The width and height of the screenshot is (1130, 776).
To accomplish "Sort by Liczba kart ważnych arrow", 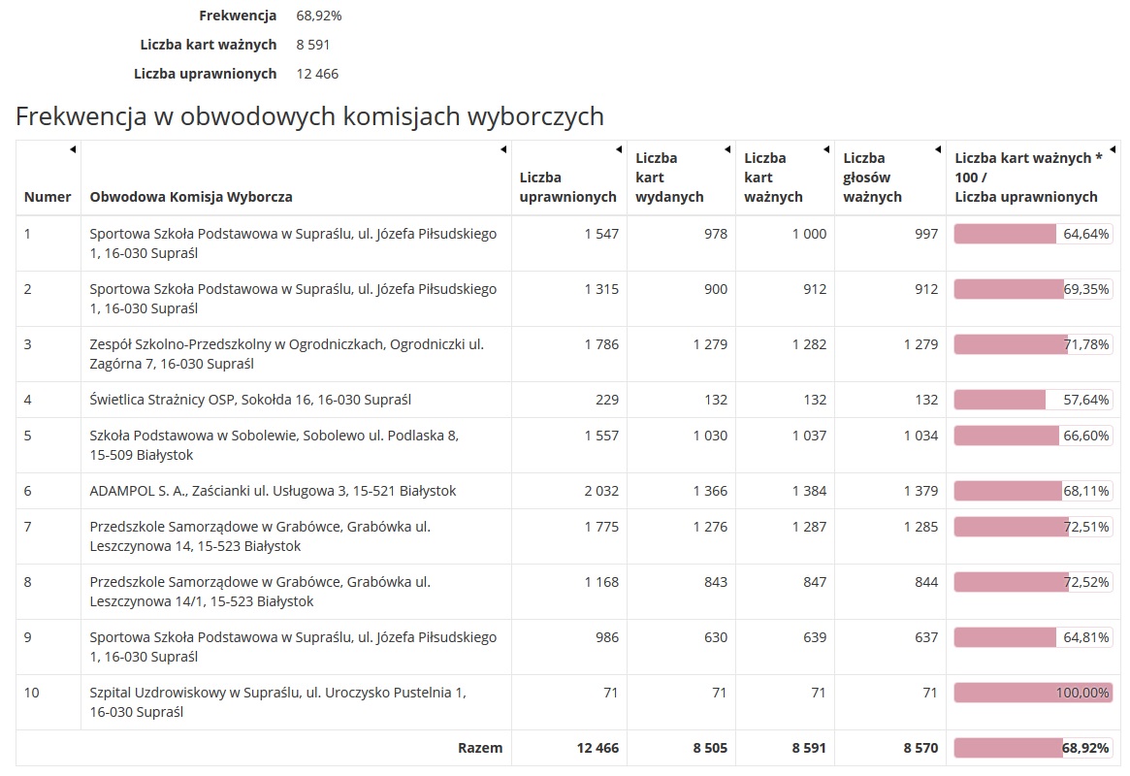I will click(826, 149).
